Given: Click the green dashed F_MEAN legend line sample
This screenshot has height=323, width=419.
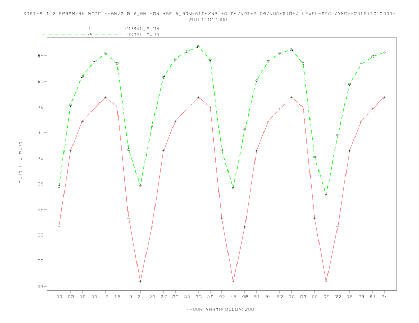Looking at the screenshot, I should click(82, 34).
